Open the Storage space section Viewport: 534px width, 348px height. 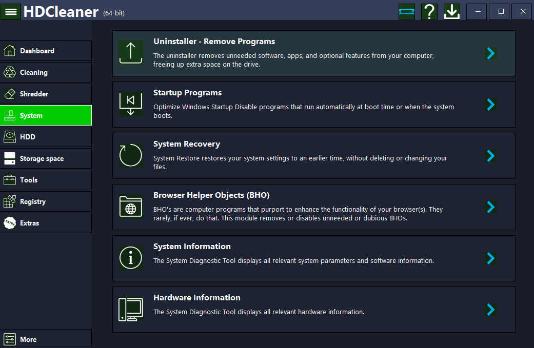(46, 158)
